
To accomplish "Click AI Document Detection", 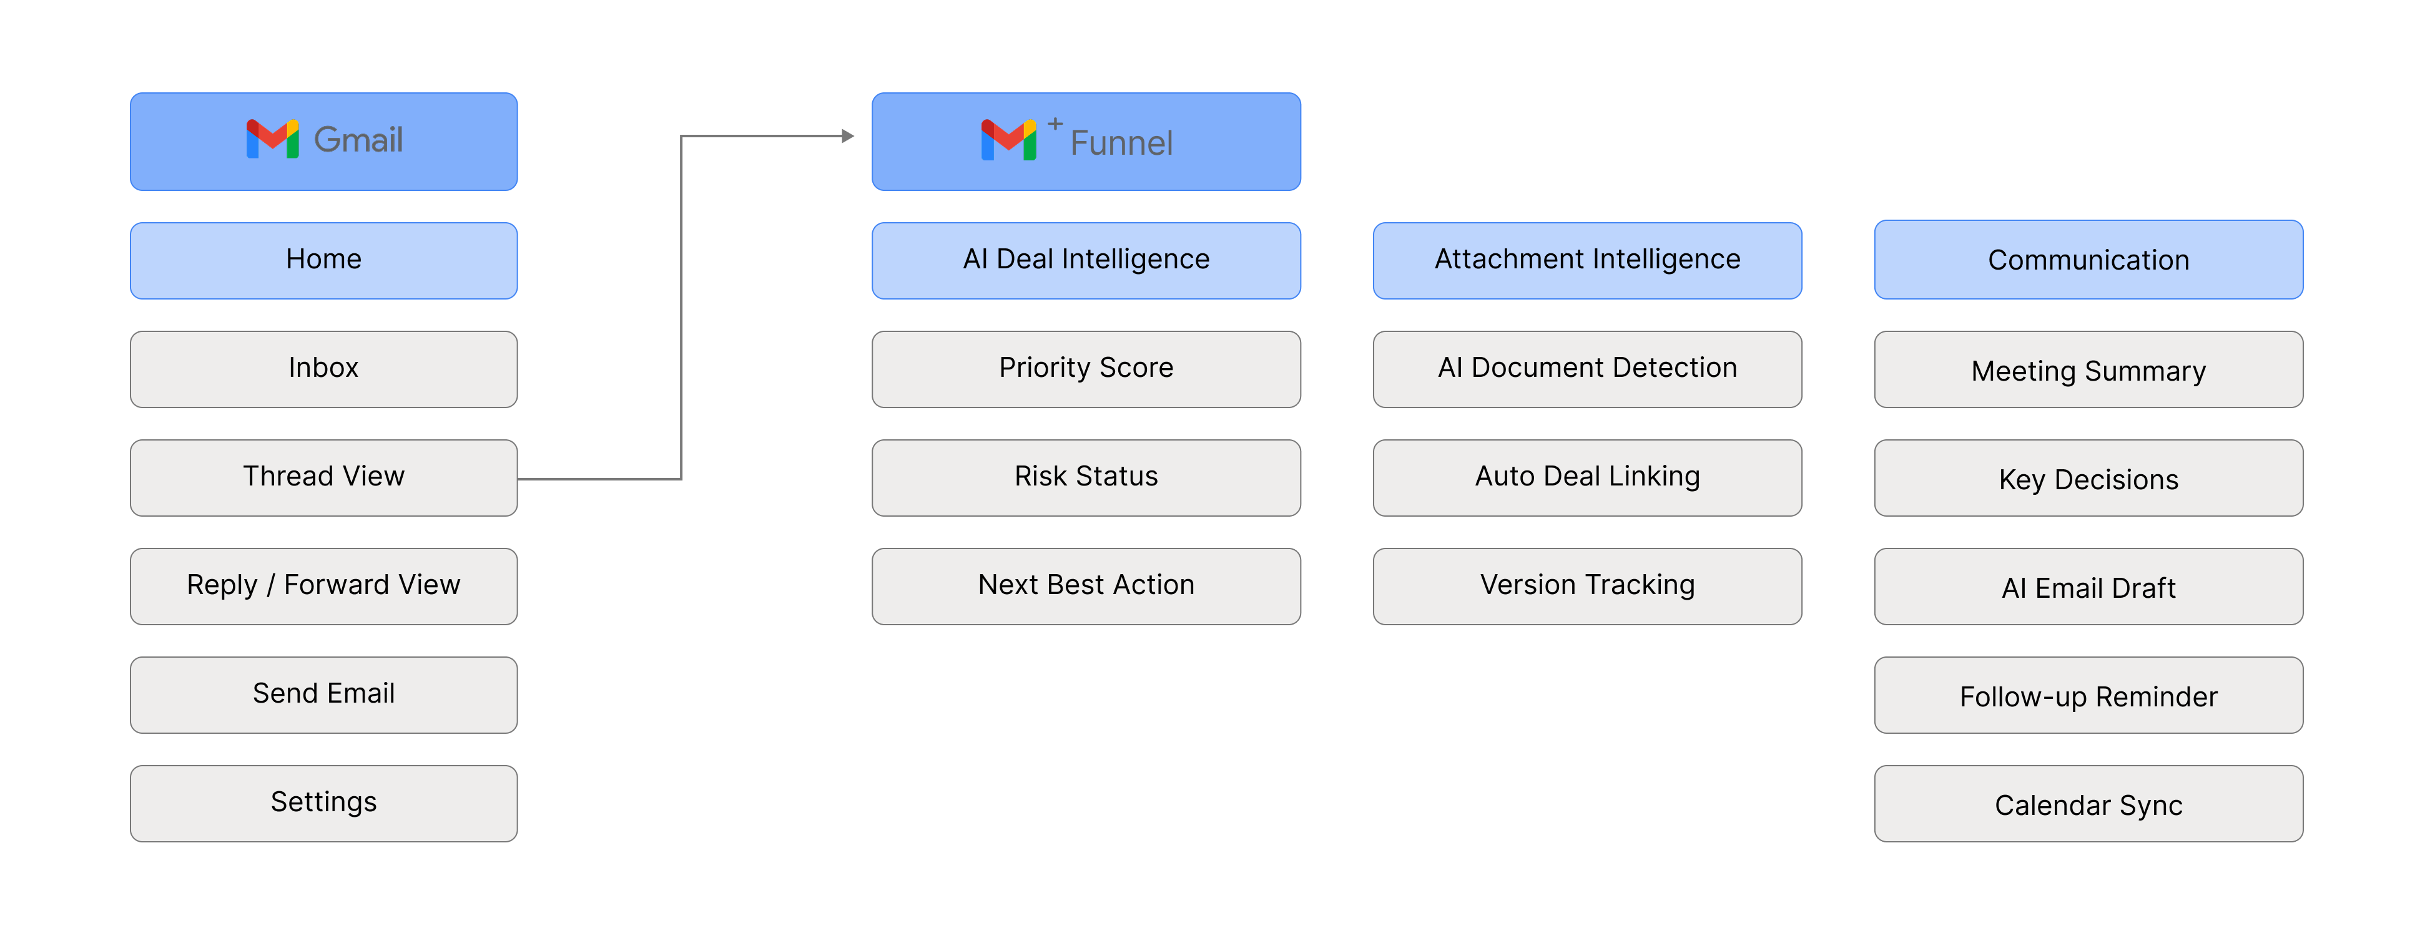I will 1586,368.
